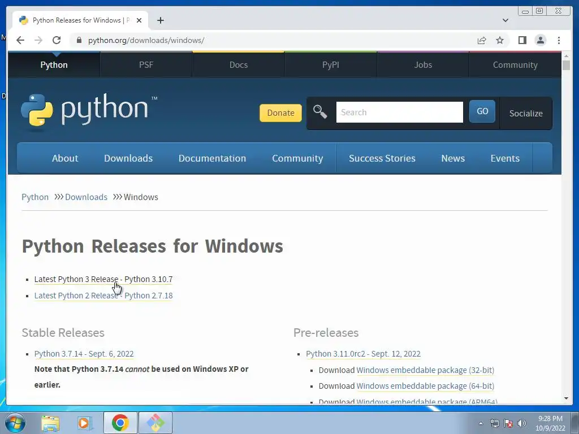Click inside the Search input field
This screenshot has width=579, height=434.
coord(400,112)
